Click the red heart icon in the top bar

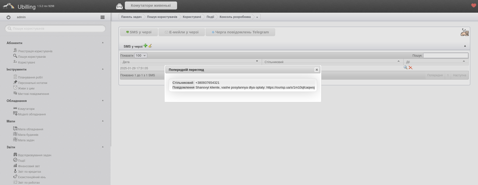click(473, 5)
